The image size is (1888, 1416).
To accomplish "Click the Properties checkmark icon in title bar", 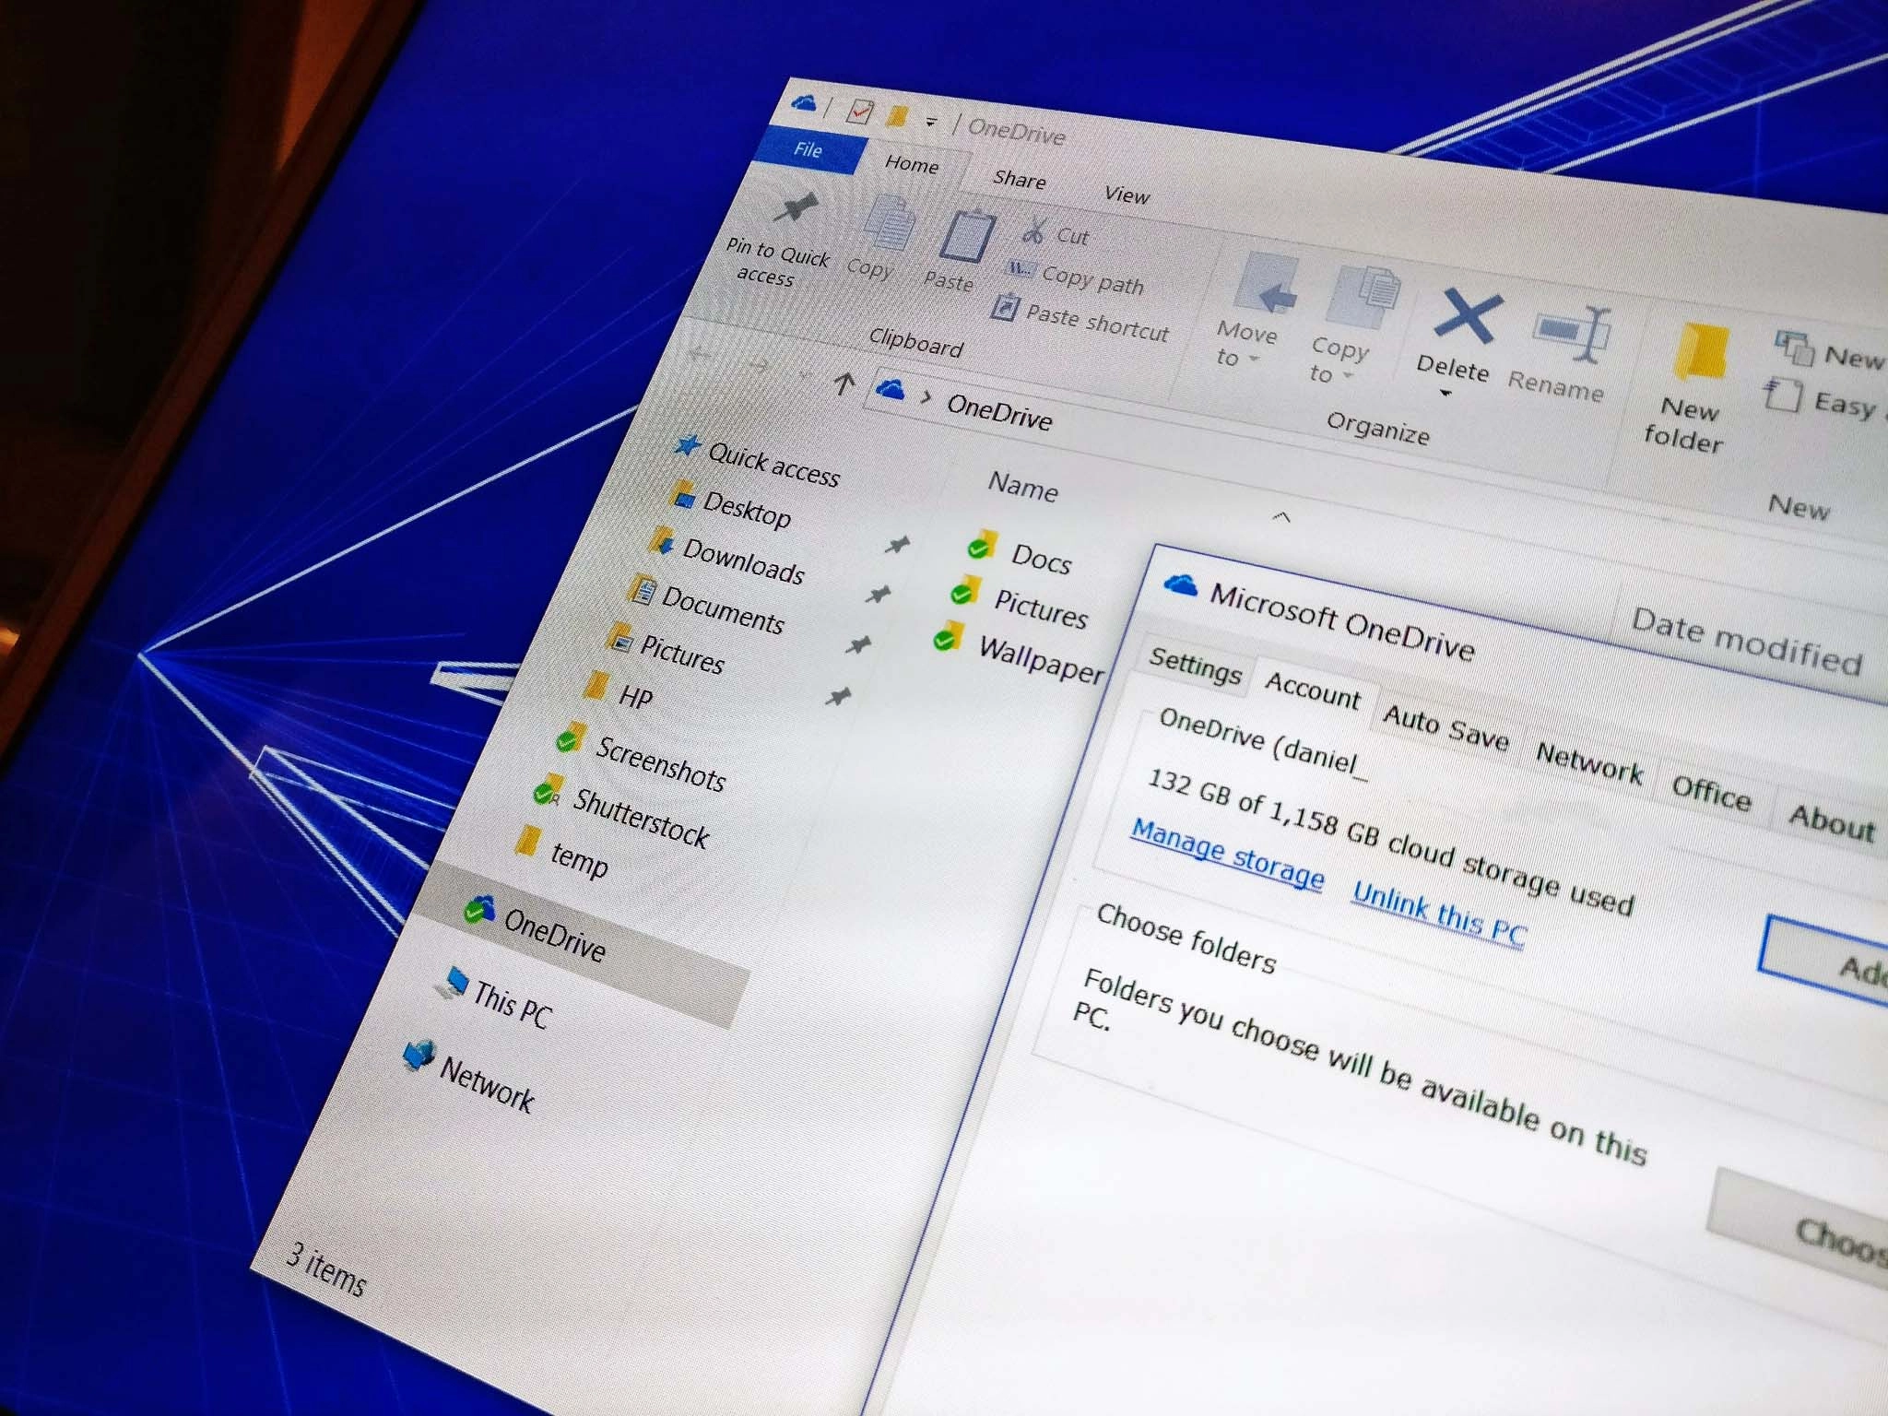I will point(859,112).
